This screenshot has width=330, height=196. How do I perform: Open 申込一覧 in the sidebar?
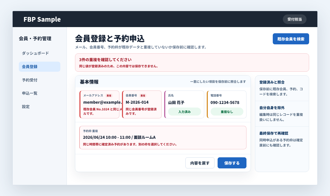point(39,93)
